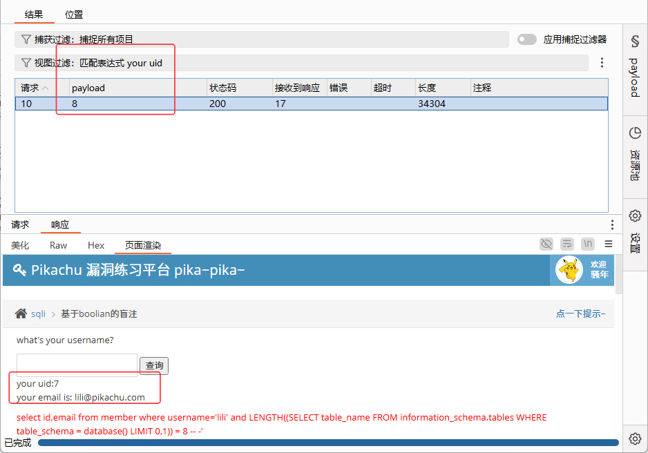Click the response received value 17
The image size is (648, 453).
click(x=280, y=104)
